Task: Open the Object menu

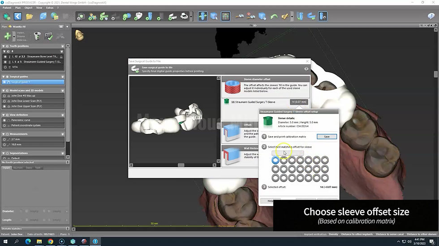Action: coord(28,8)
